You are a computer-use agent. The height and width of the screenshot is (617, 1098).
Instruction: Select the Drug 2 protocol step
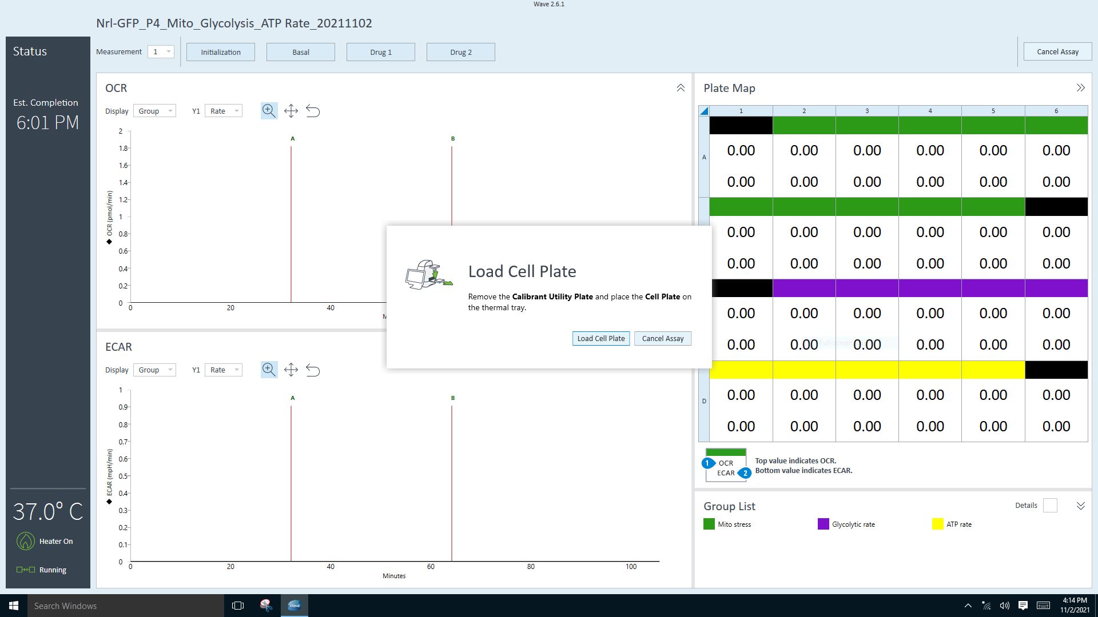click(461, 52)
